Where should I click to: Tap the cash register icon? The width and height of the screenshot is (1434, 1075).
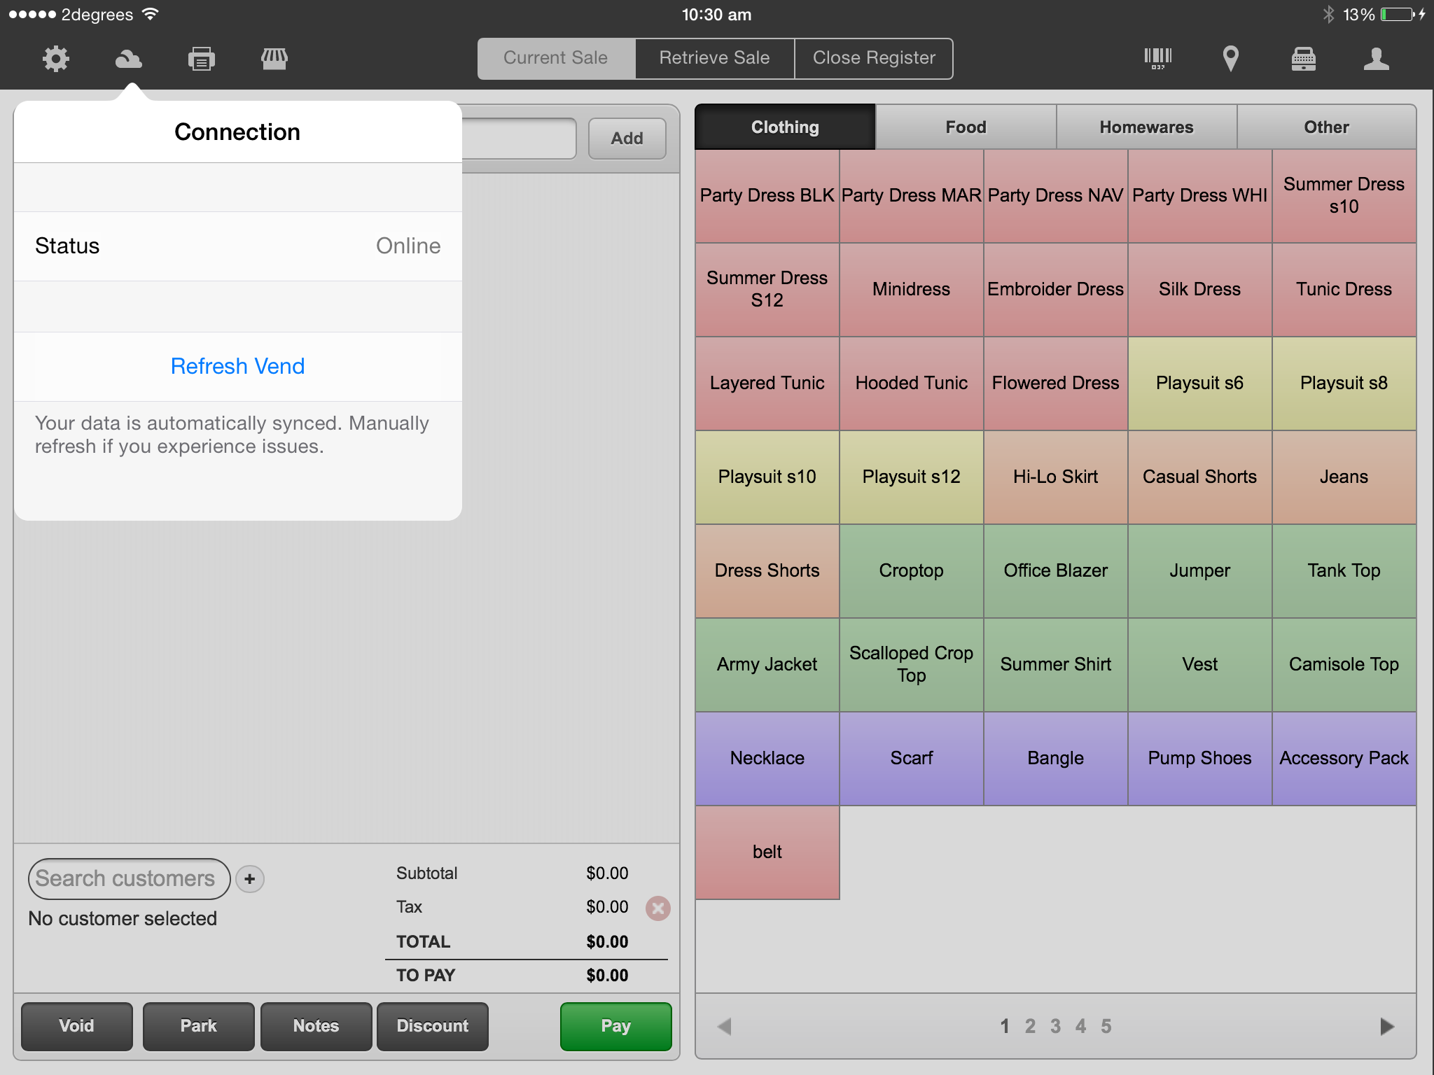coord(1304,59)
